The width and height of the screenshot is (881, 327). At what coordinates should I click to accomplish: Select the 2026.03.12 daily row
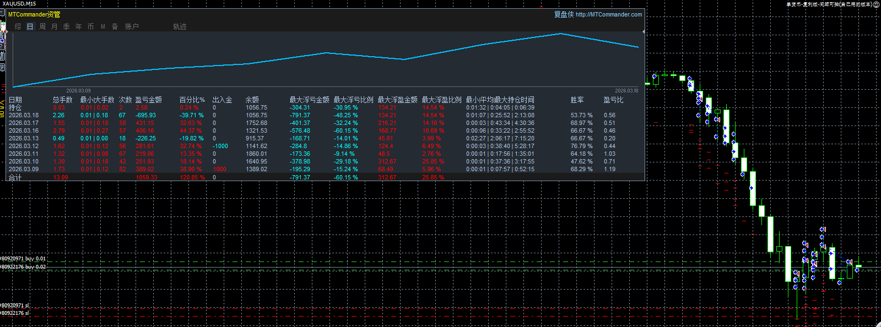(325, 146)
